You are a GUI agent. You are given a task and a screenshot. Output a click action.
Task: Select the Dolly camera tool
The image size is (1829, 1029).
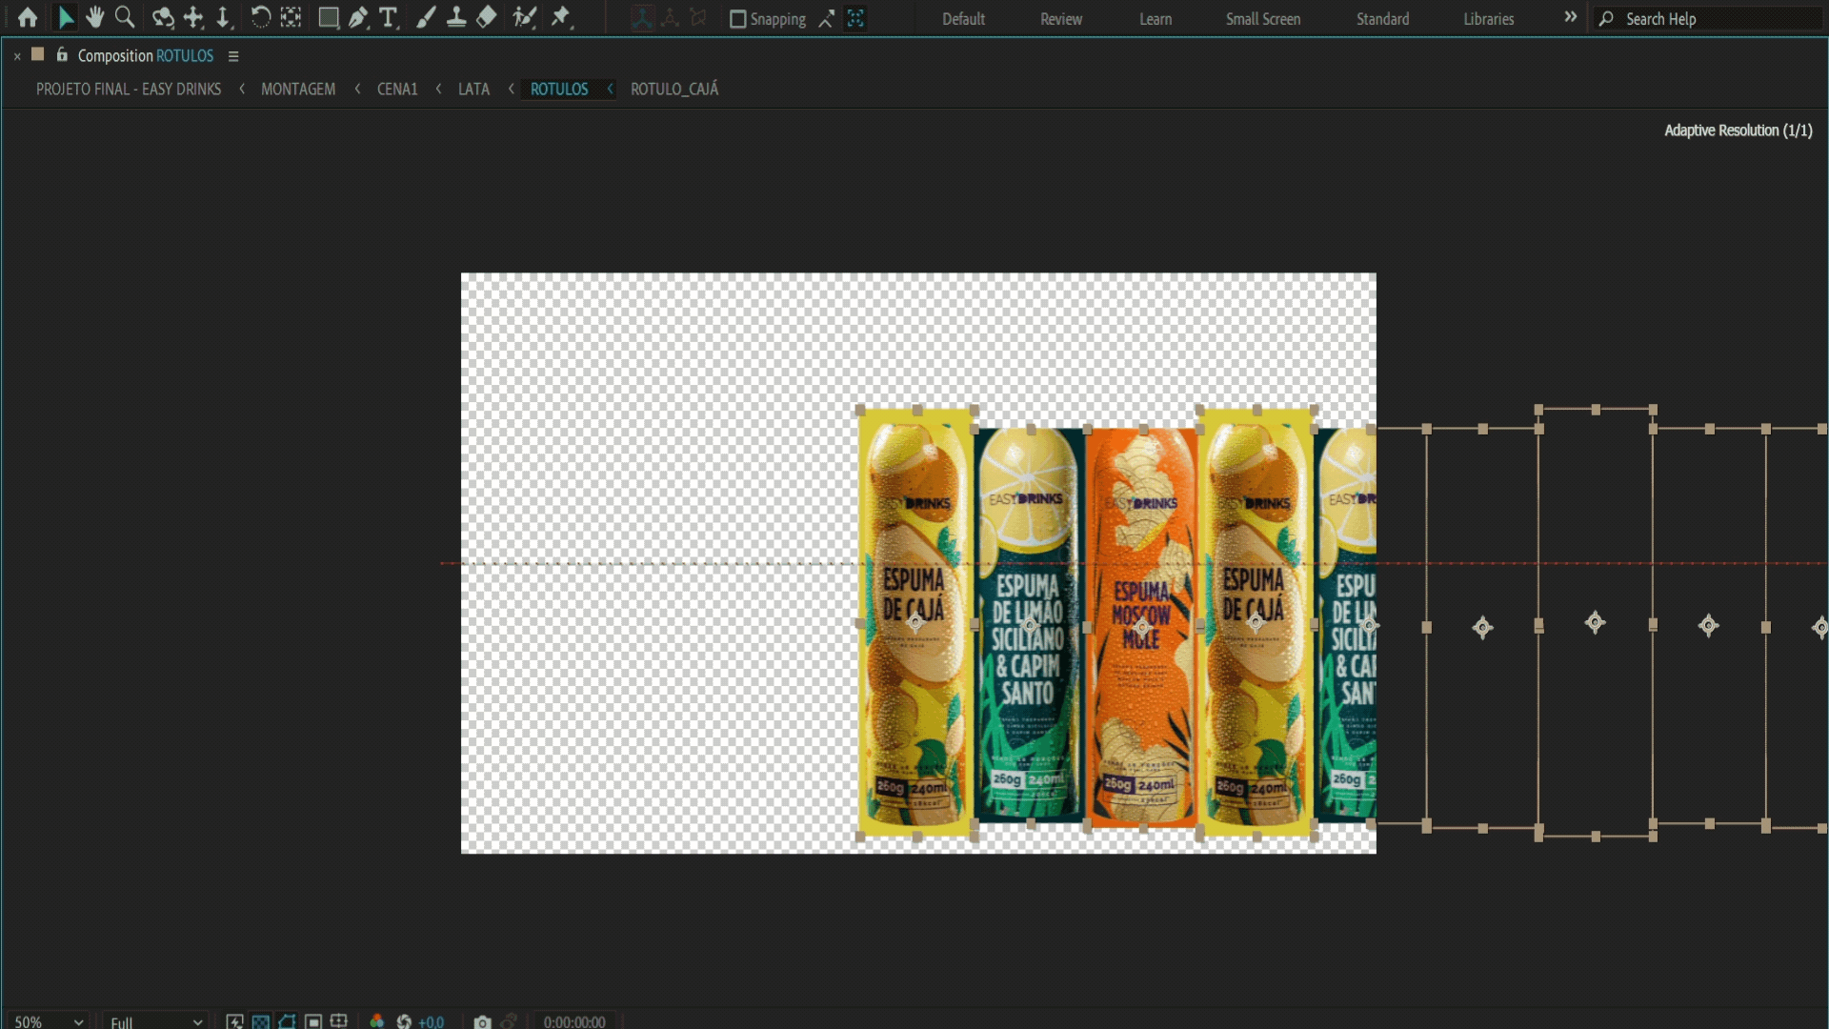223,18
